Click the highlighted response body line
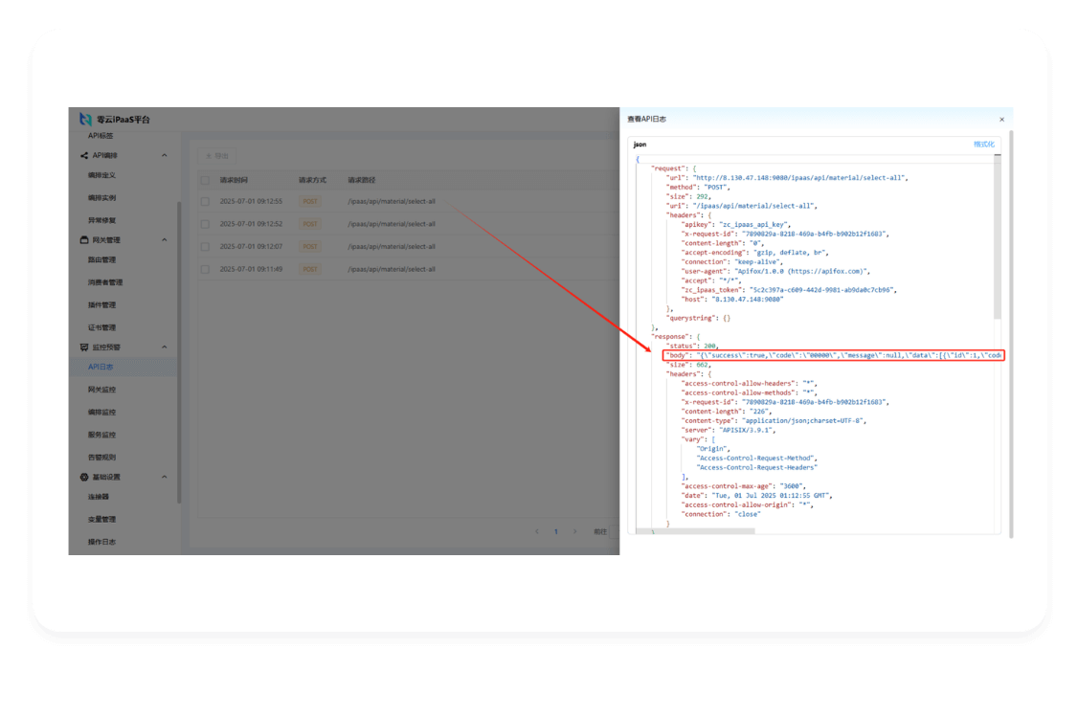 pyautogui.click(x=833, y=355)
